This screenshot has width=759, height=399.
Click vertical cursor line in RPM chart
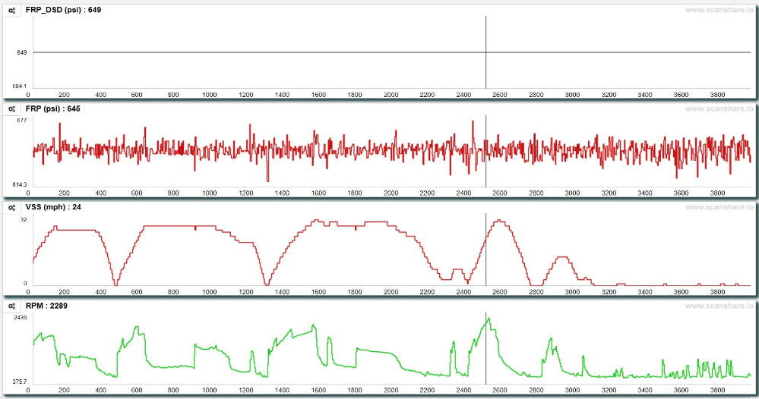(486, 357)
